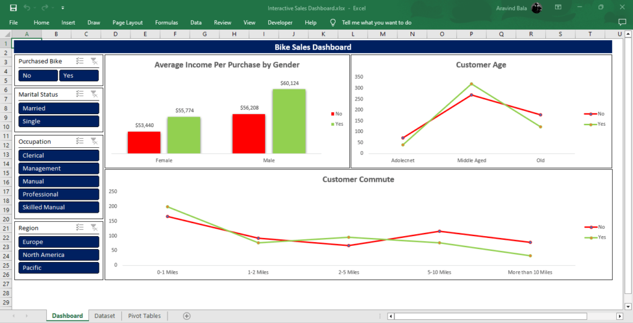Switch to the Pivot Tables sheet
This screenshot has width=633, height=323.
144,316
